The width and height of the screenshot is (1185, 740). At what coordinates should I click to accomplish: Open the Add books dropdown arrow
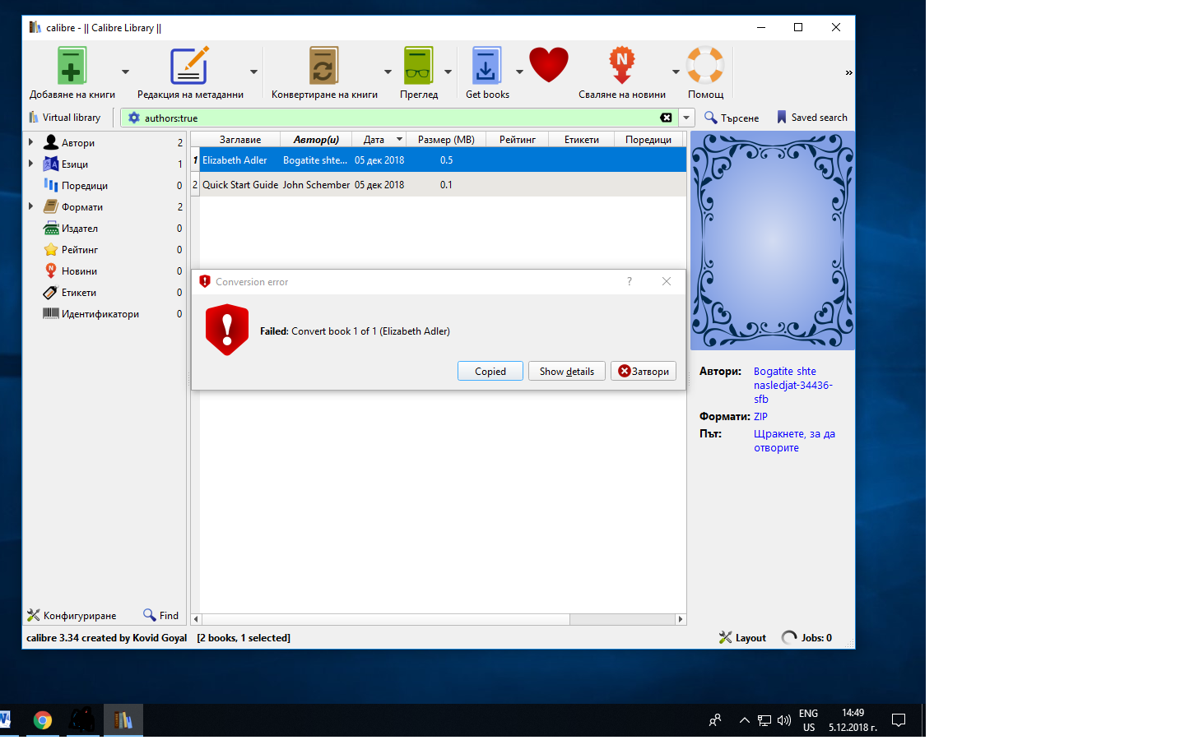click(x=125, y=72)
